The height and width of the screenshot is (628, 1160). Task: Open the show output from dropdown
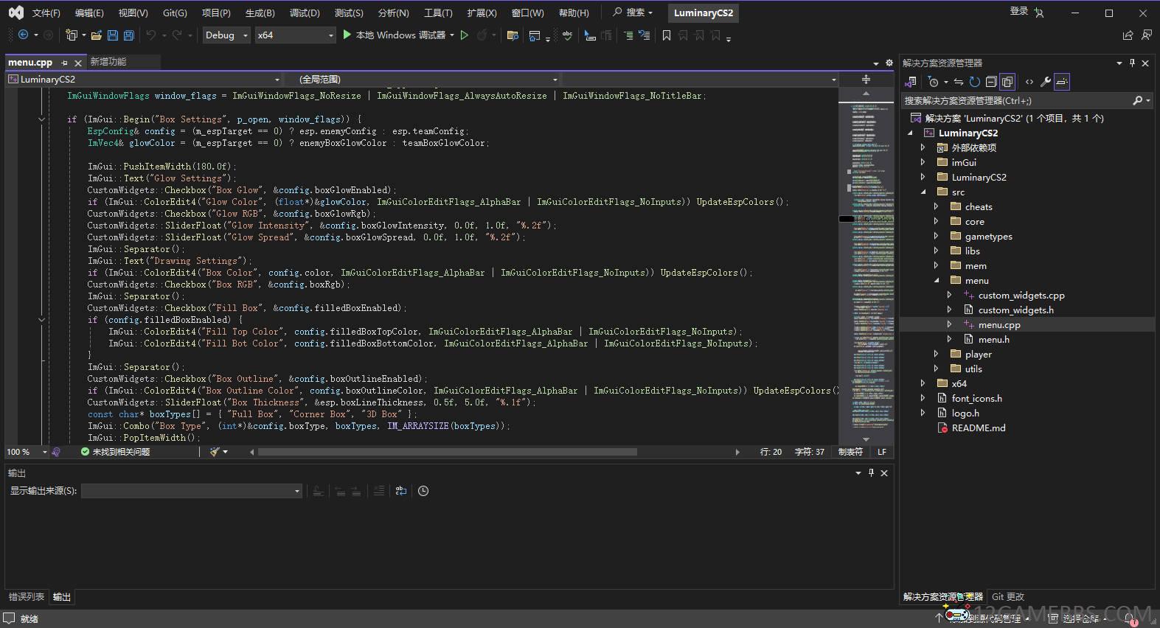pyautogui.click(x=191, y=491)
